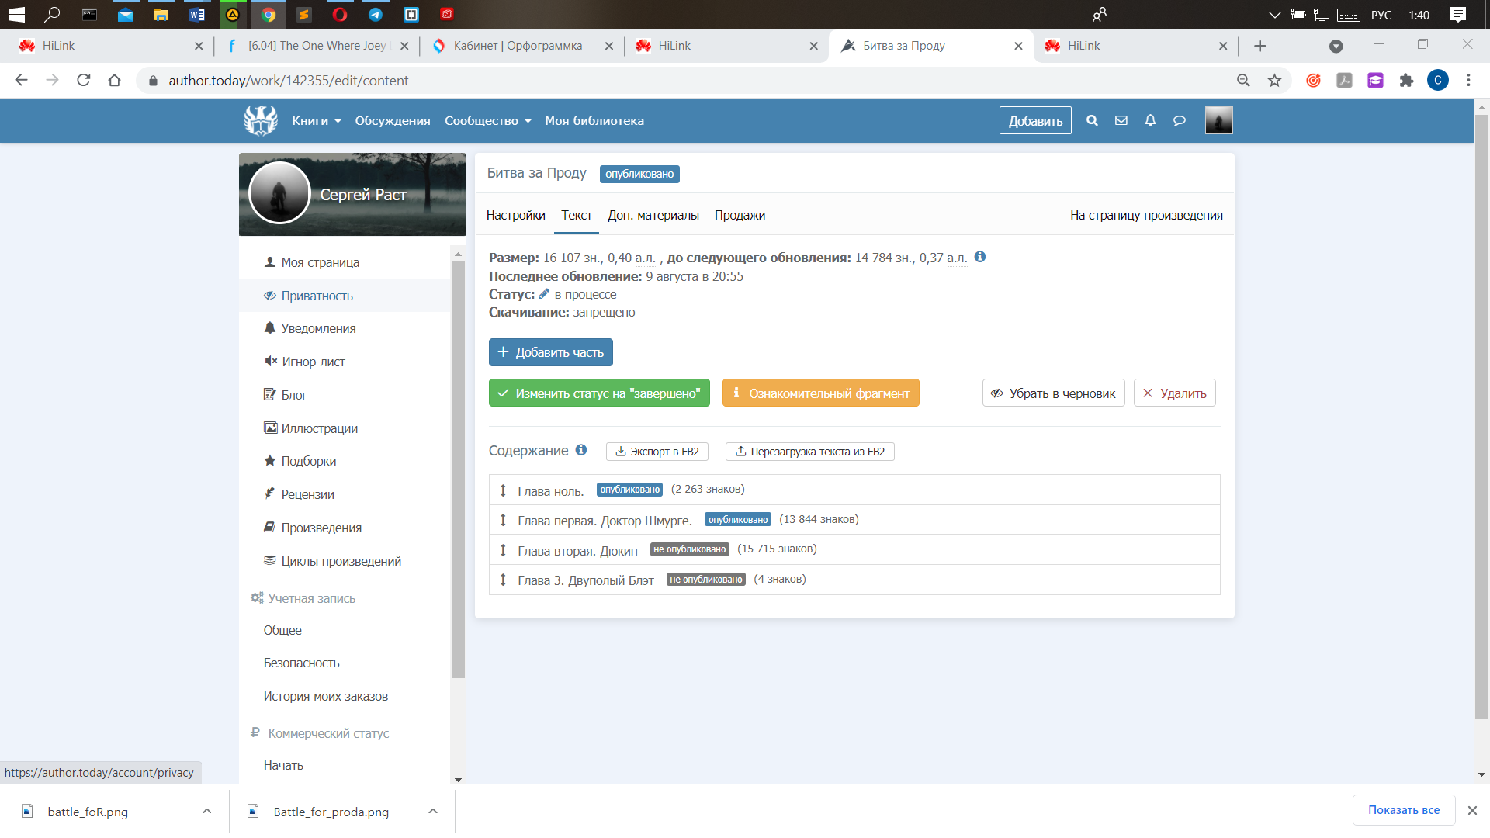Click the comments speech bubble icon
Screen dimensions: 1490x838
(x=1179, y=120)
